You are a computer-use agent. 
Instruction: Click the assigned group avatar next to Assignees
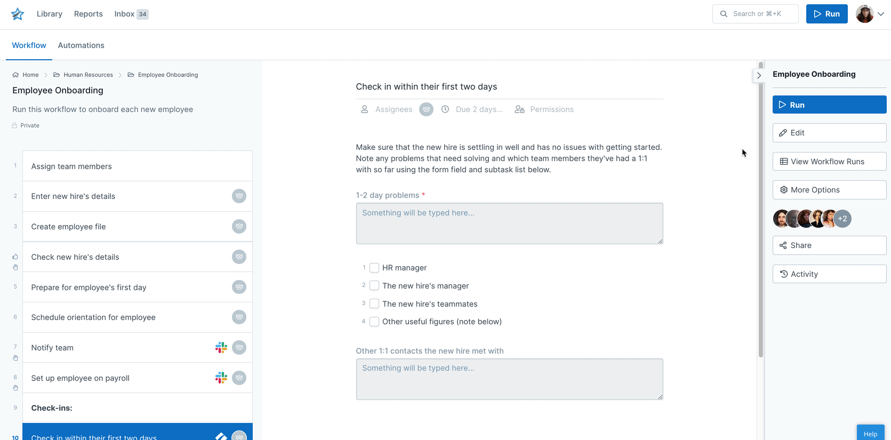tap(426, 109)
